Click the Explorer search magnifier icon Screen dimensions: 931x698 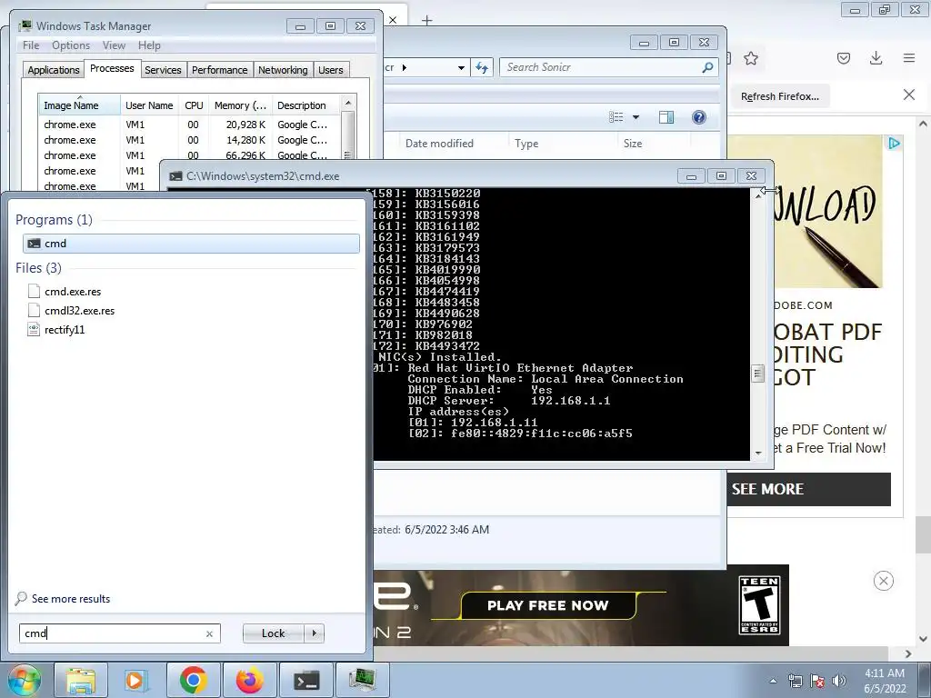707,67
